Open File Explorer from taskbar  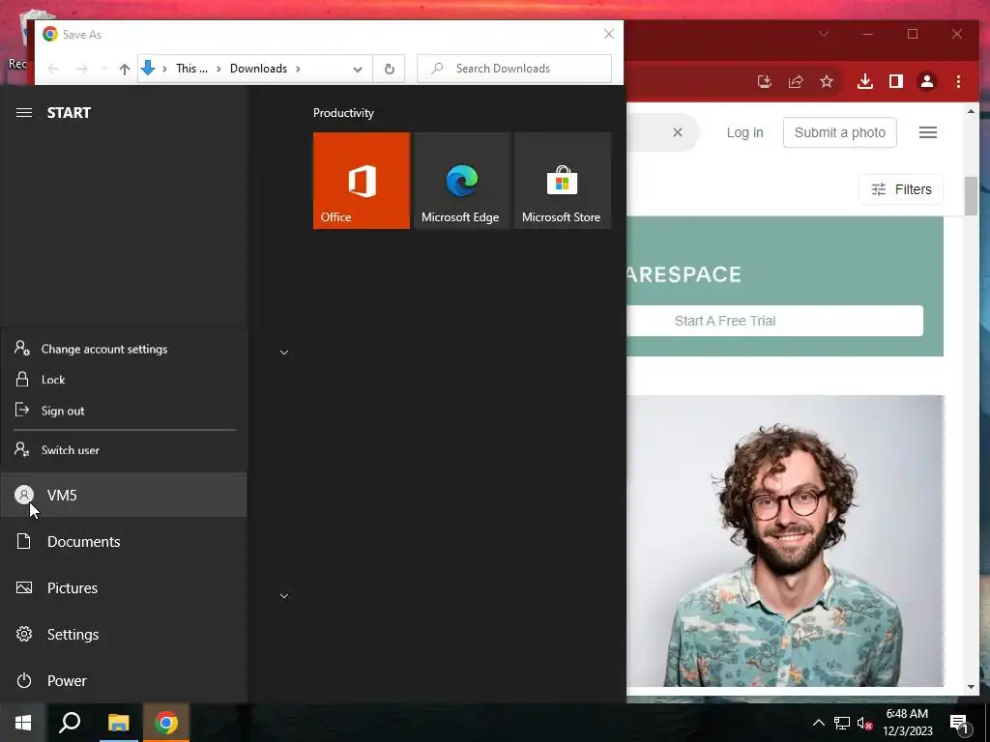click(x=118, y=723)
